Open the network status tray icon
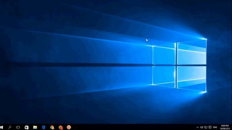The height and width of the screenshot is (130, 232). 206,127
